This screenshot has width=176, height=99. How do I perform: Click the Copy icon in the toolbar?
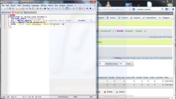(x=30, y=9)
